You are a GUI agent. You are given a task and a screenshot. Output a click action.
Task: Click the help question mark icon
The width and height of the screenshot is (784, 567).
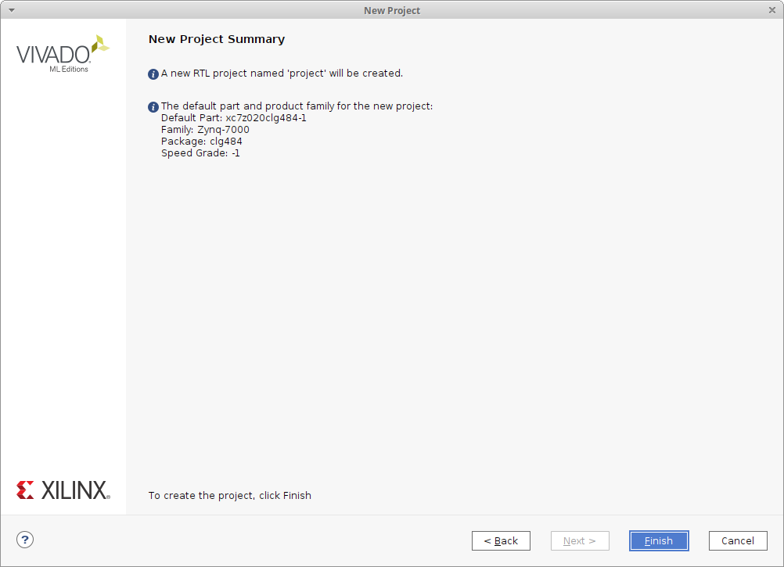(x=25, y=539)
